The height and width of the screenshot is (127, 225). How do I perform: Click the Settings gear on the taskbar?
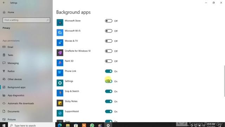(108, 125)
